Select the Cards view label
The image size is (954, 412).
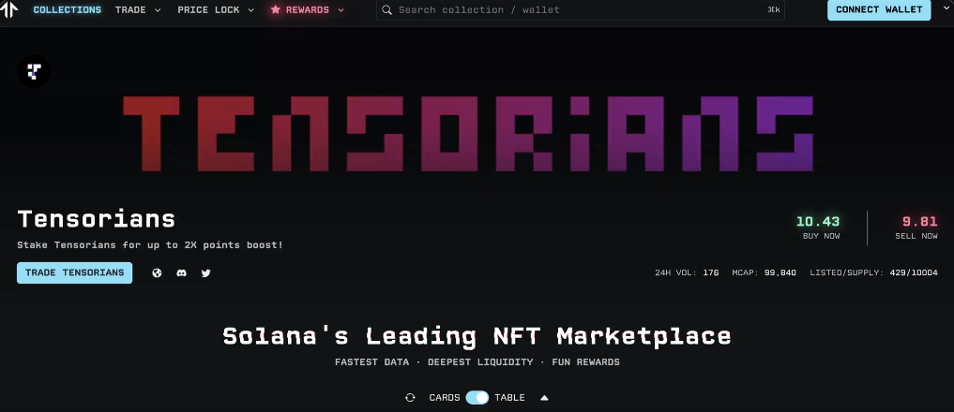[x=445, y=397]
